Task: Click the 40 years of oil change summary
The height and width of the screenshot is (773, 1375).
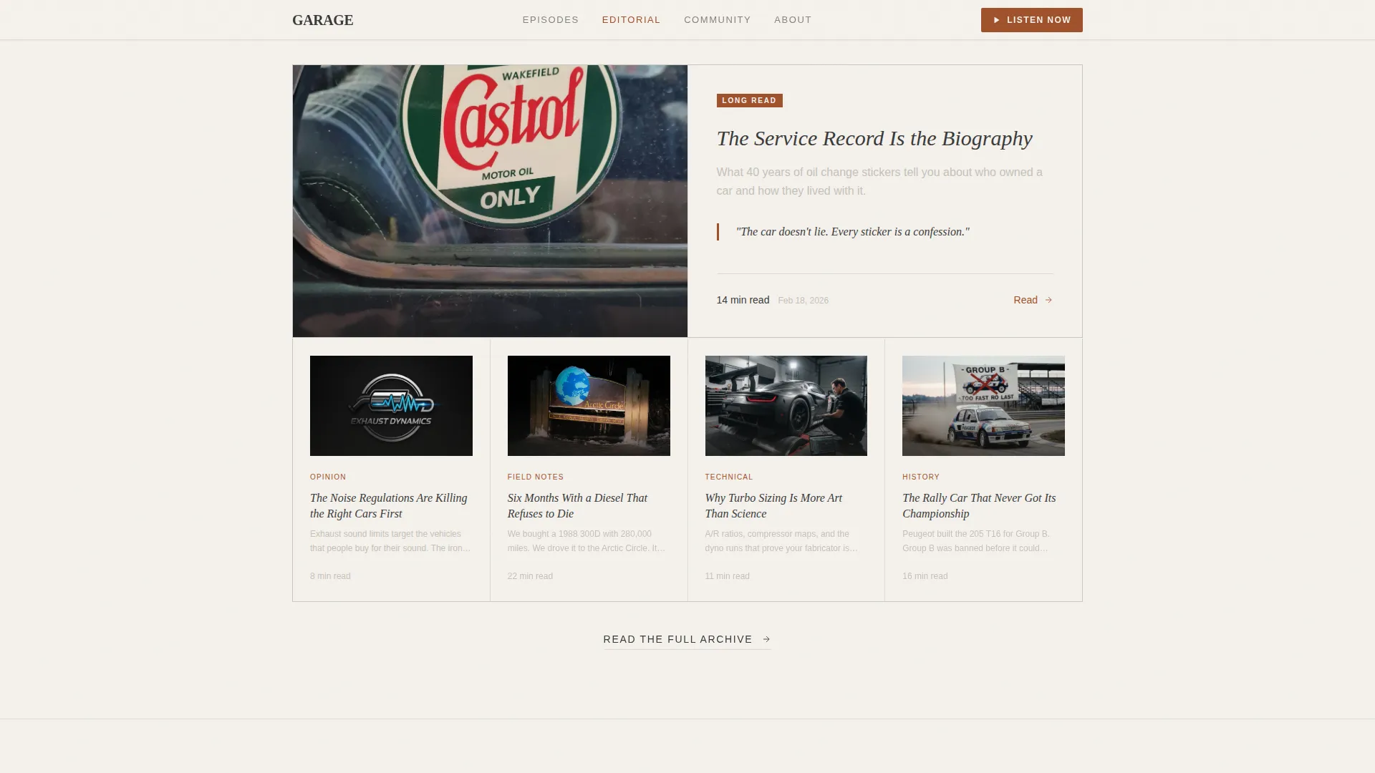Action: pyautogui.click(x=879, y=182)
